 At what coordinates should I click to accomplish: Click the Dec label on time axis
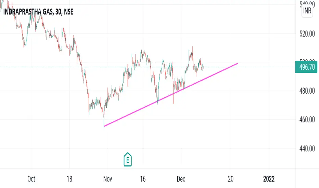pyautogui.click(x=181, y=179)
